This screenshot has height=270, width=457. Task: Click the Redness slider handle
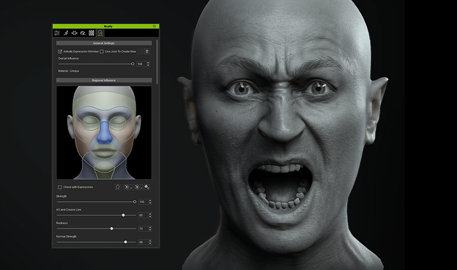pyautogui.click(x=111, y=228)
